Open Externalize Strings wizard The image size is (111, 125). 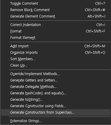[55, 121]
